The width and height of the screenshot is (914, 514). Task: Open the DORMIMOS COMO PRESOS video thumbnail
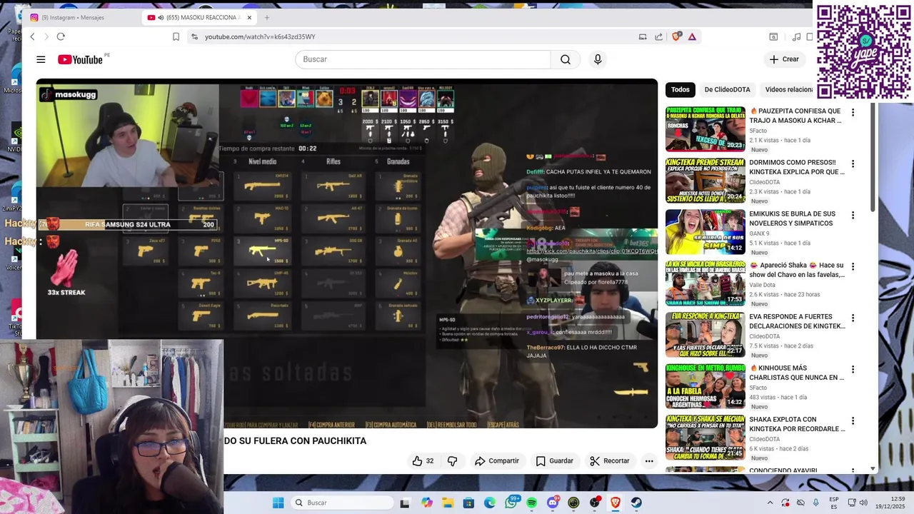click(705, 181)
